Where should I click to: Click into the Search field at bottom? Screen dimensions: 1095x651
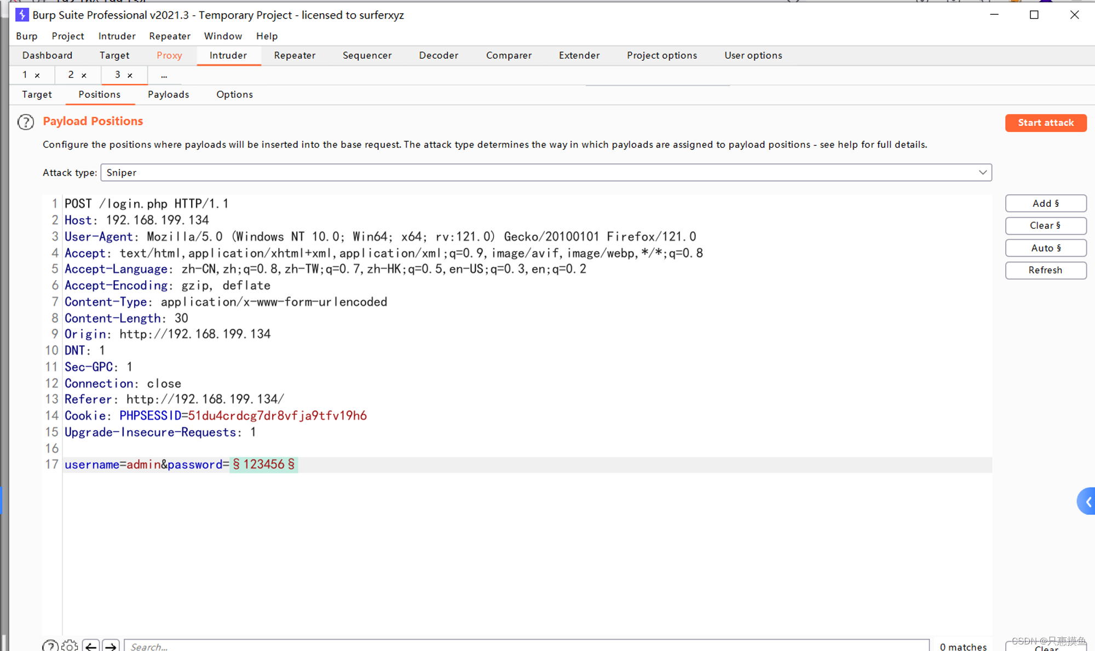(x=526, y=646)
